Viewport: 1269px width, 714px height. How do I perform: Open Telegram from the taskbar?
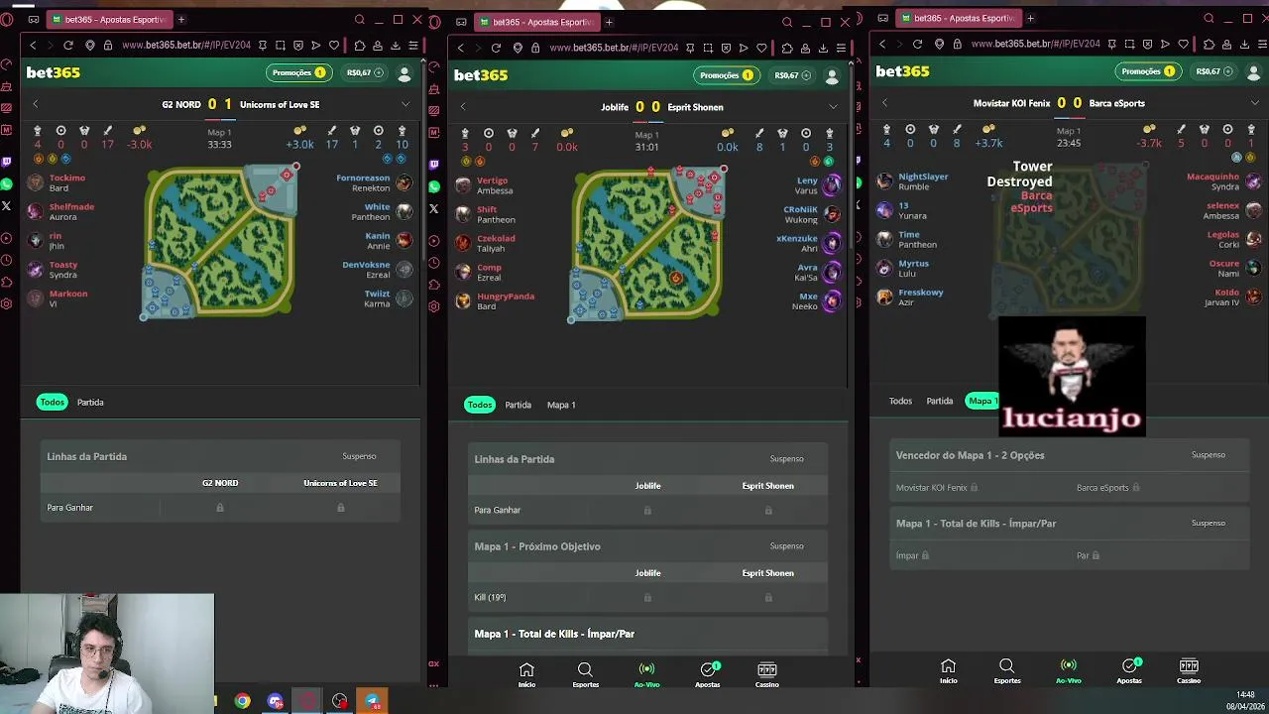click(x=372, y=701)
